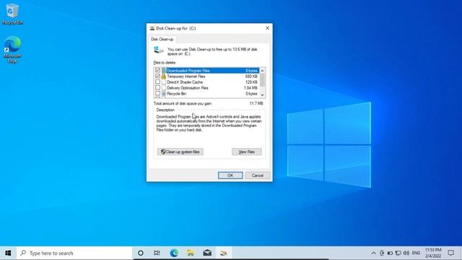This screenshot has width=462, height=260.
Task: Open the Windows Start menu
Action: pyautogui.click(x=8, y=253)
